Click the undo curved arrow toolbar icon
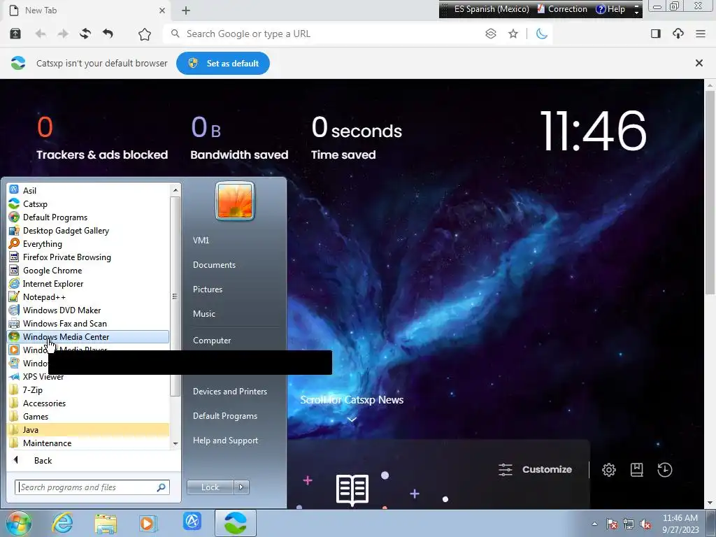This screenshot has height=537, width=716. click(x=108, y=34)
